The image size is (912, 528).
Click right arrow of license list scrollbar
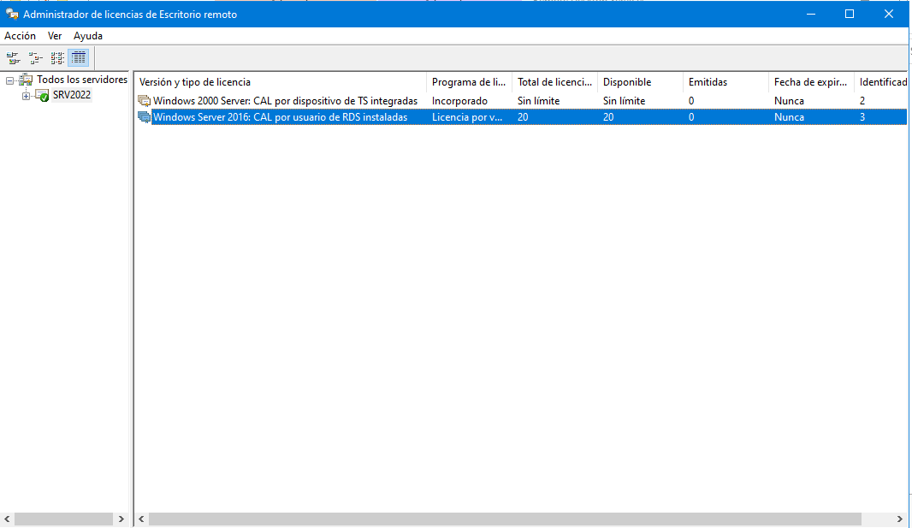[899, 519]
